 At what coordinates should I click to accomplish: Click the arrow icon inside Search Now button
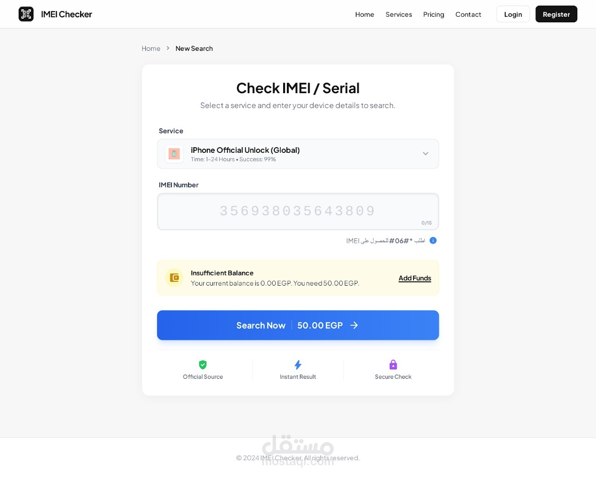tap(354, 325)
